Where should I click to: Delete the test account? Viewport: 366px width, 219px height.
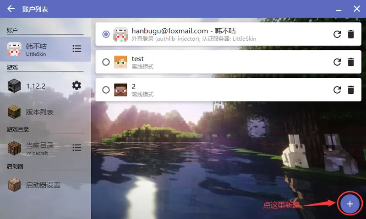tap(350, 62)
